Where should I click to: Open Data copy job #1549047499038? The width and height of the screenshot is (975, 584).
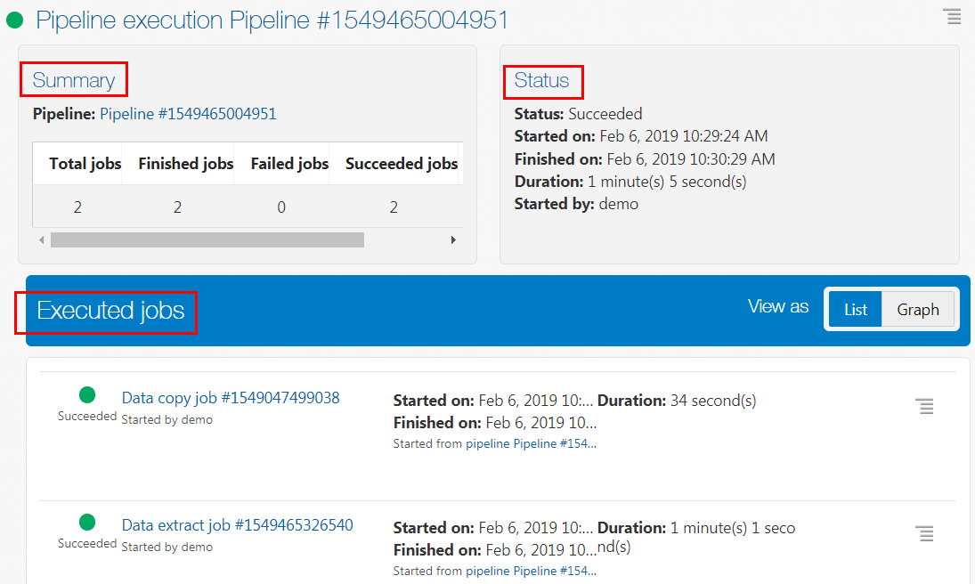(230, 397)
